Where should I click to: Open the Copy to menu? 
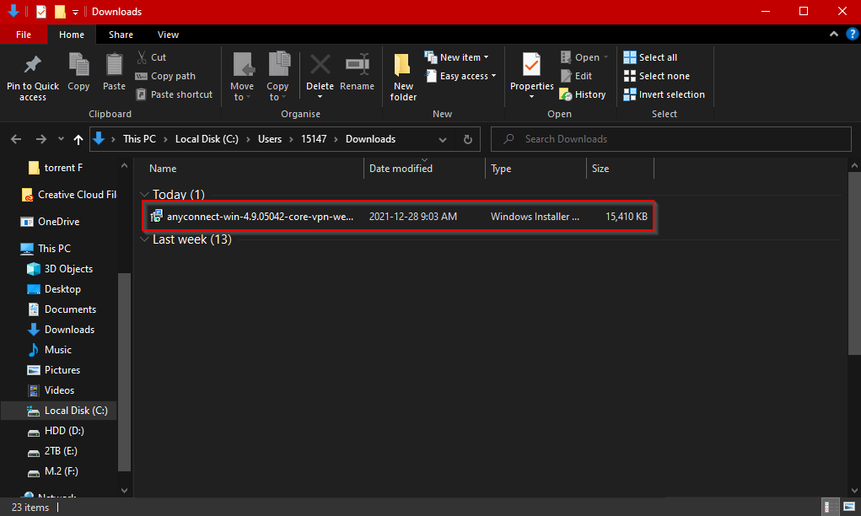(277, 76)
